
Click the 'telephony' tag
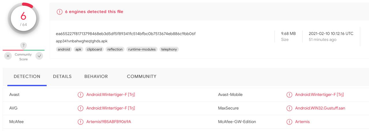[x=169, y=49]
